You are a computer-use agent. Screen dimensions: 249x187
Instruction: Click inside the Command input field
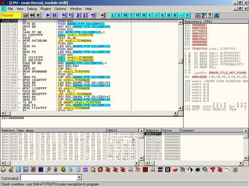pos(49,177)
